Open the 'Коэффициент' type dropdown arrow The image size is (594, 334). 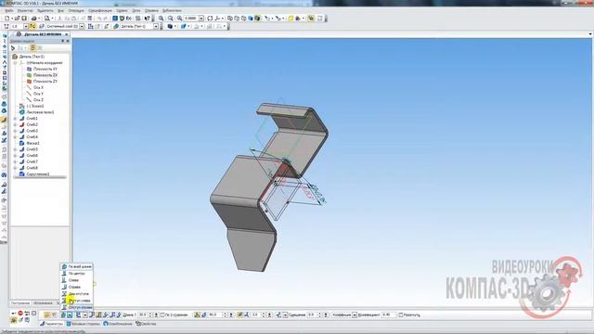355,315
